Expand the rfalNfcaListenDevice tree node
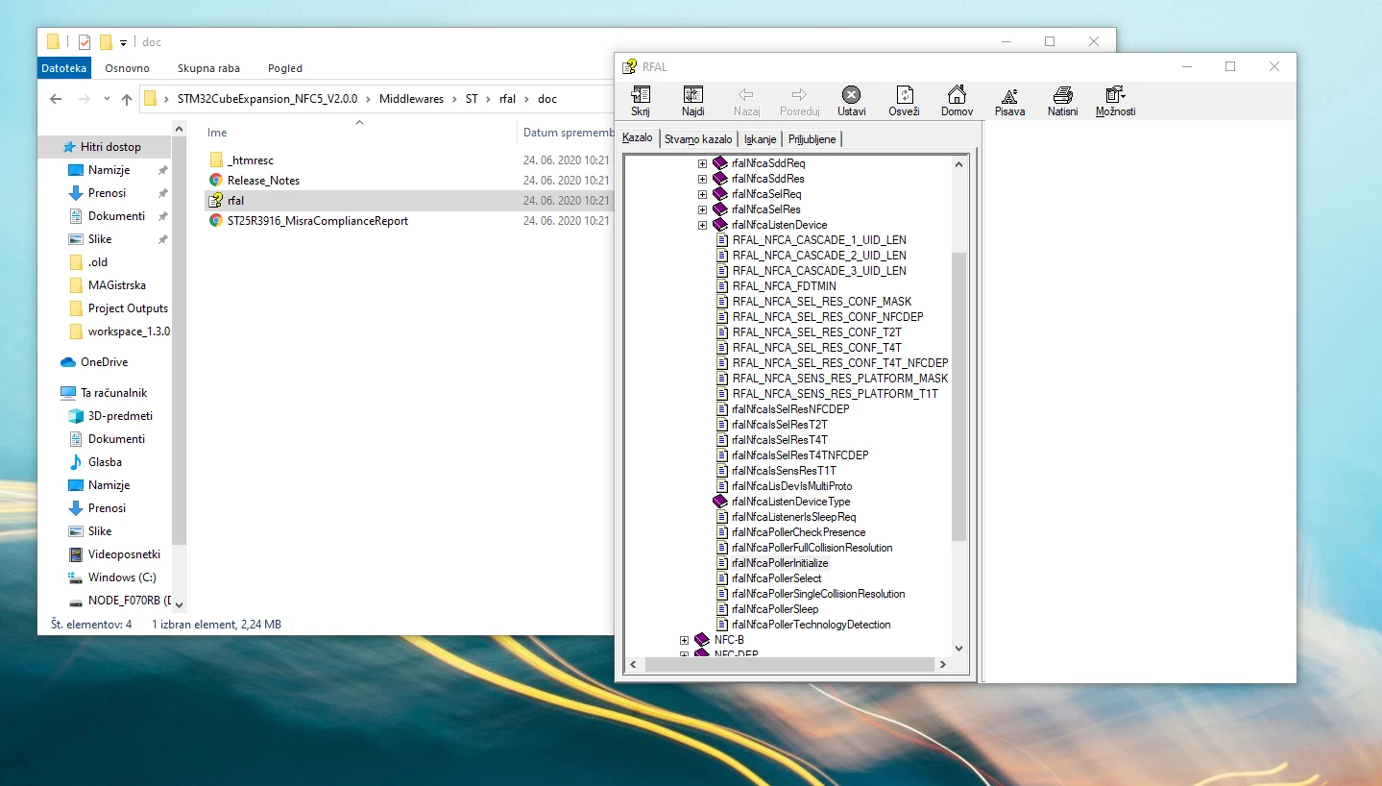The image size is (1382, 786). (702, 225)
